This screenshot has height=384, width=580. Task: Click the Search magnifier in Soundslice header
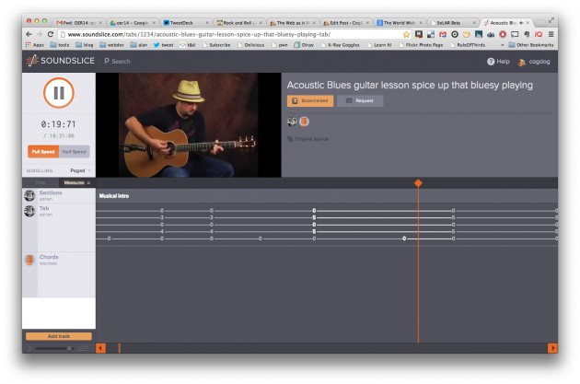click(x=107, y=61)
